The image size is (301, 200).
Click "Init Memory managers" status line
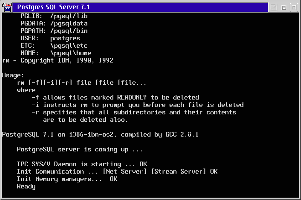point(67,179)
